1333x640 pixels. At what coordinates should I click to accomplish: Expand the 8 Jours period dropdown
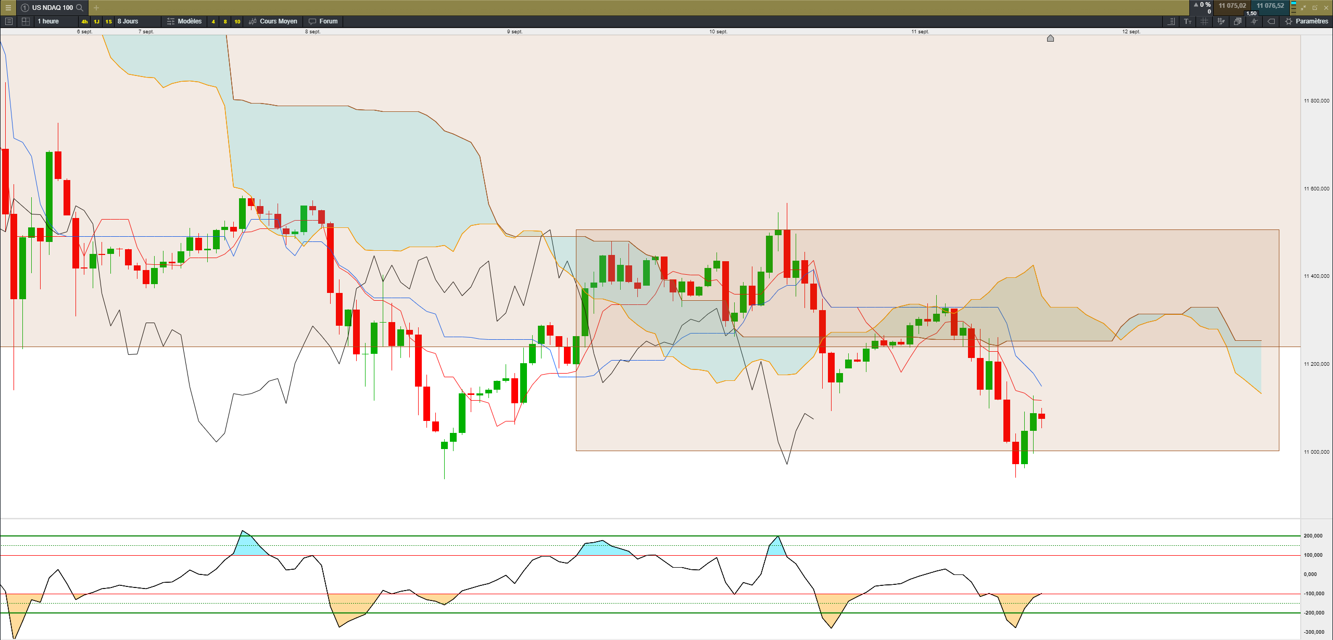[x=128, y=21]
